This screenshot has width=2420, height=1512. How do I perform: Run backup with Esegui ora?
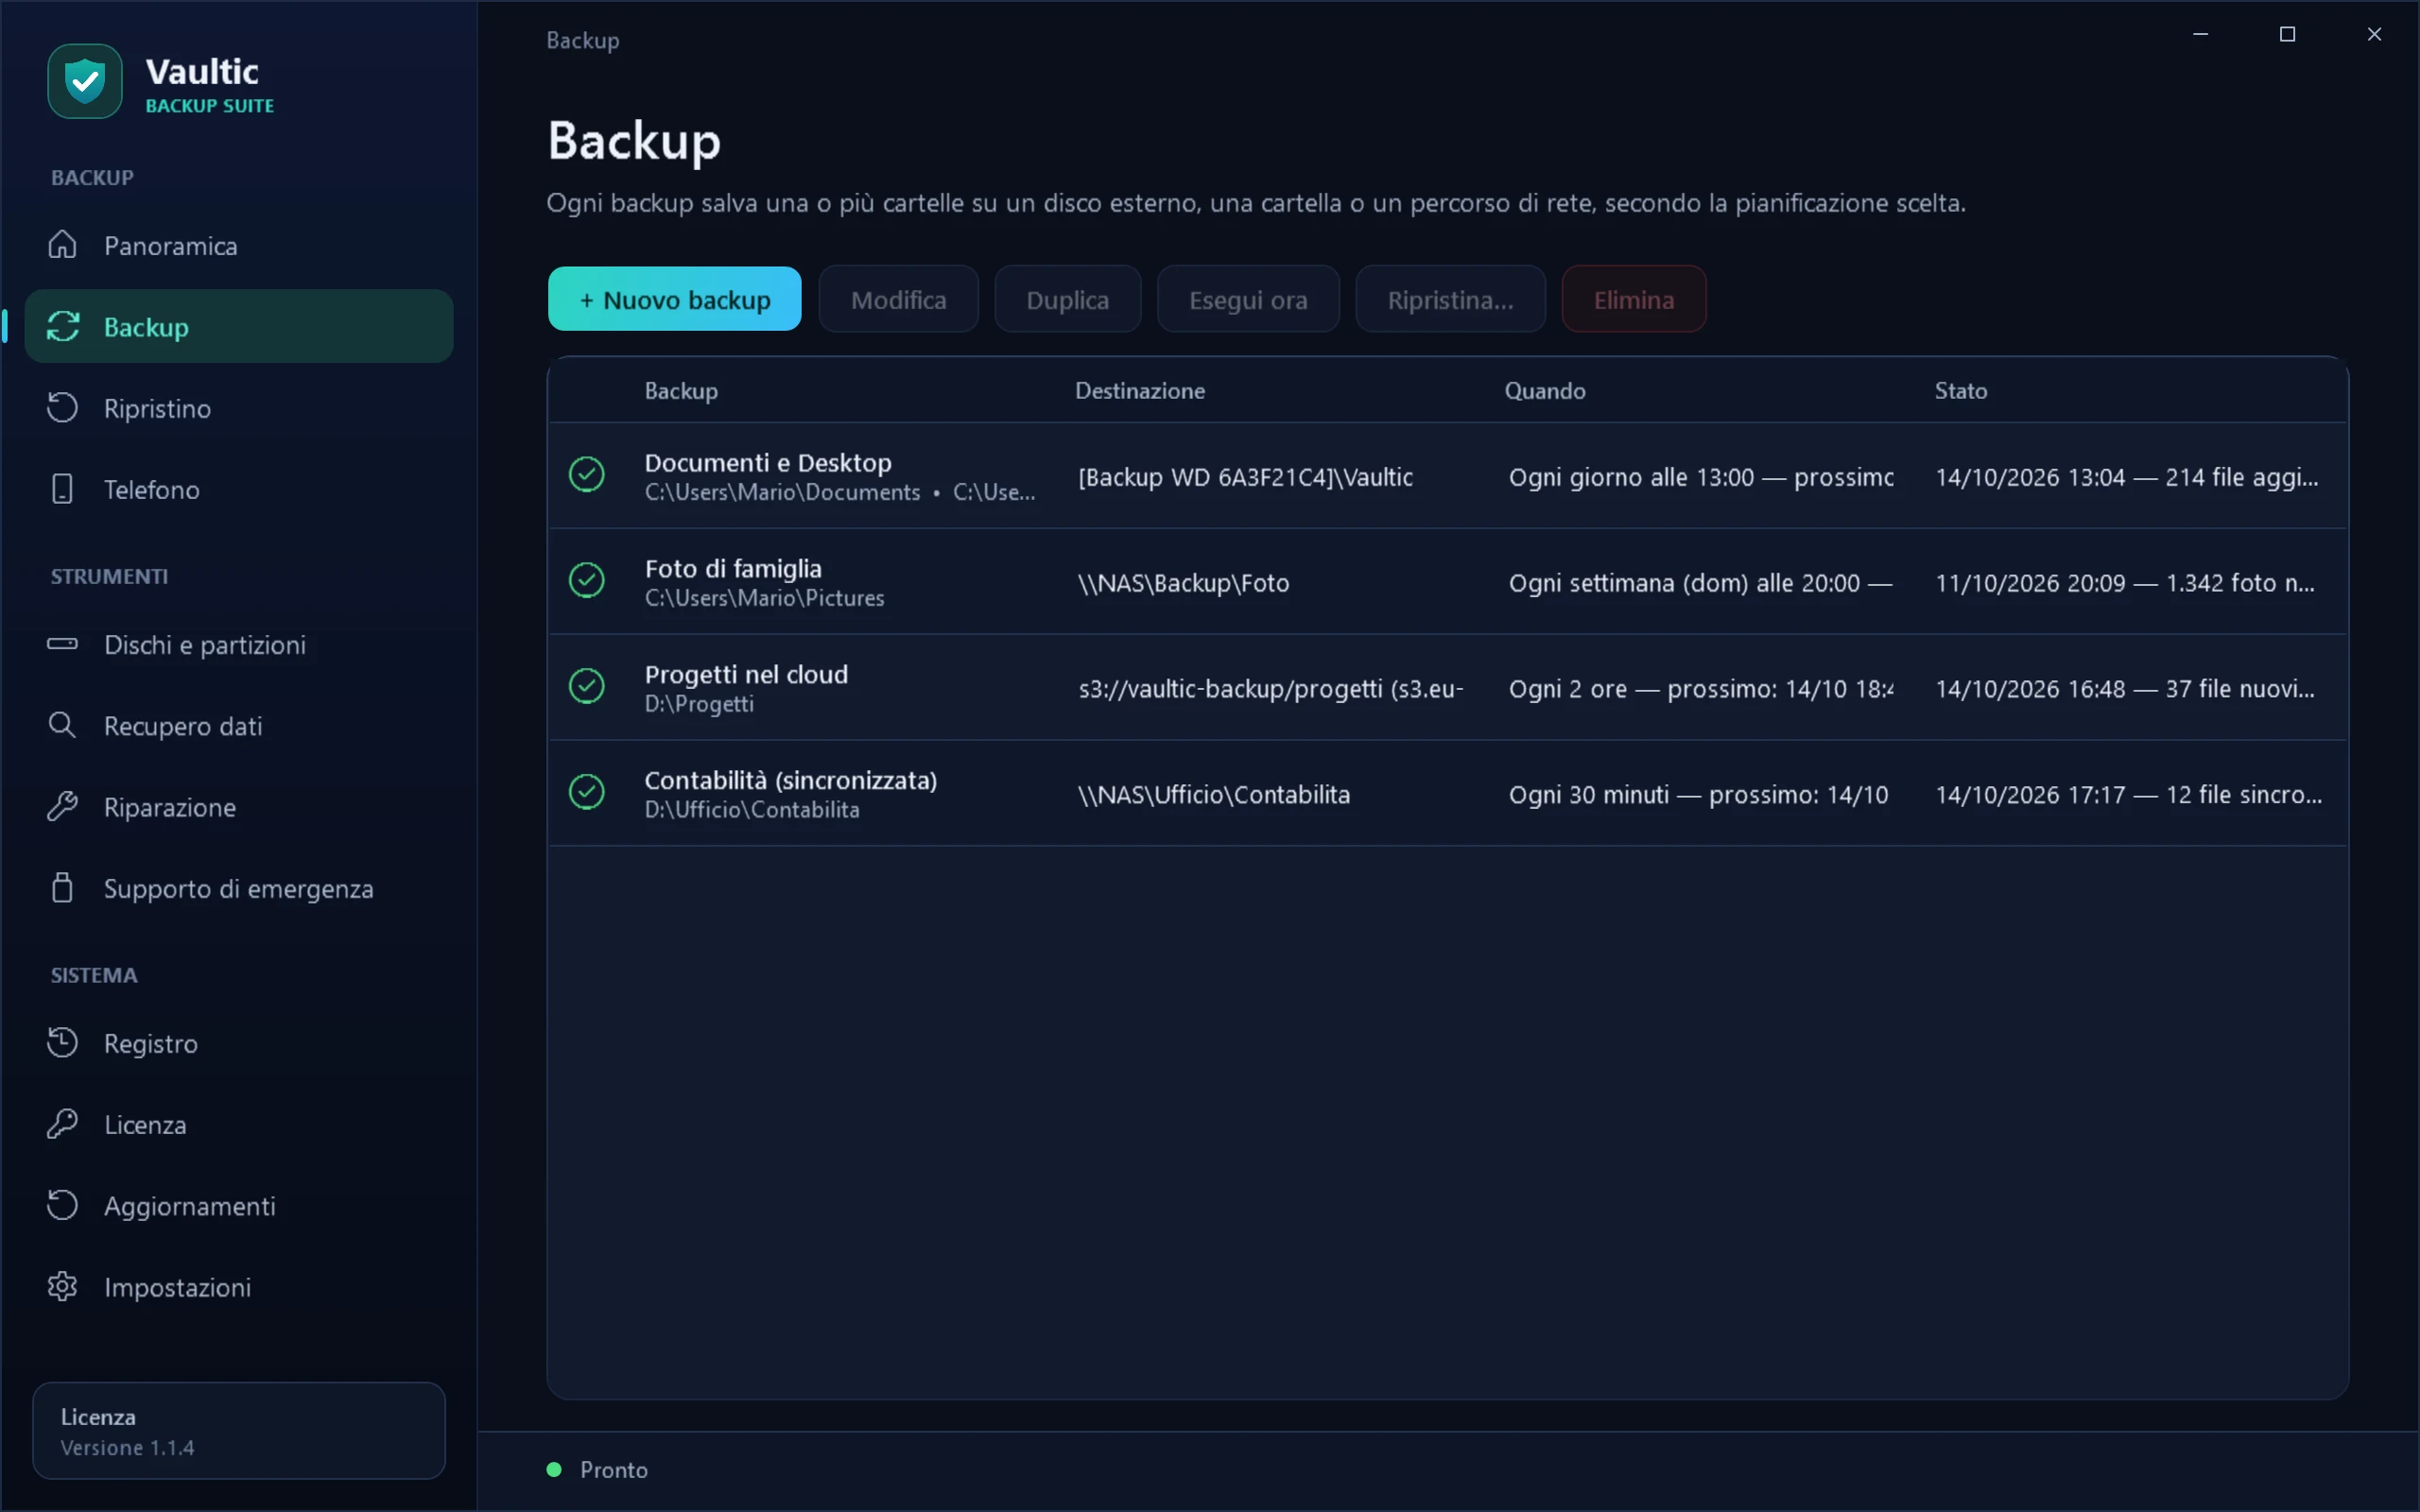pyautogui.click(x=1248, y=299)
